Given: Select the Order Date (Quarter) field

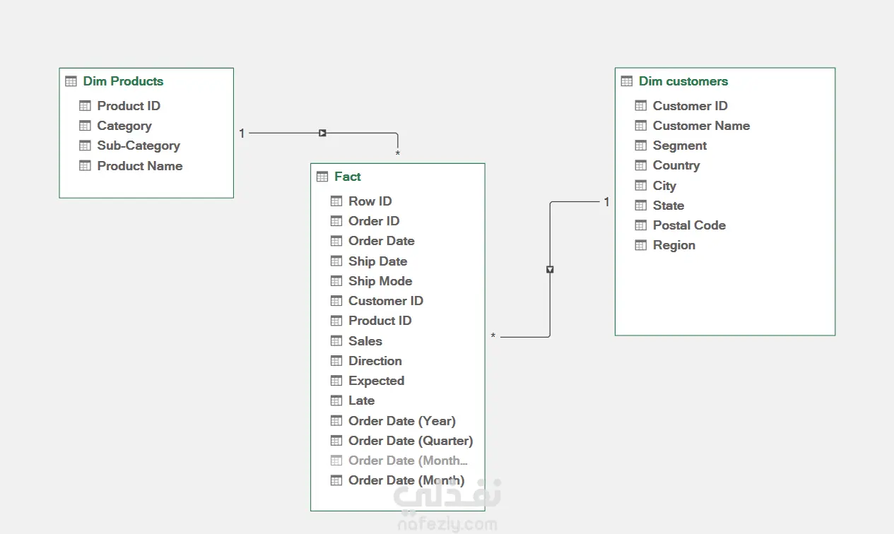Looking at the screenshot, I should (410, 441).
